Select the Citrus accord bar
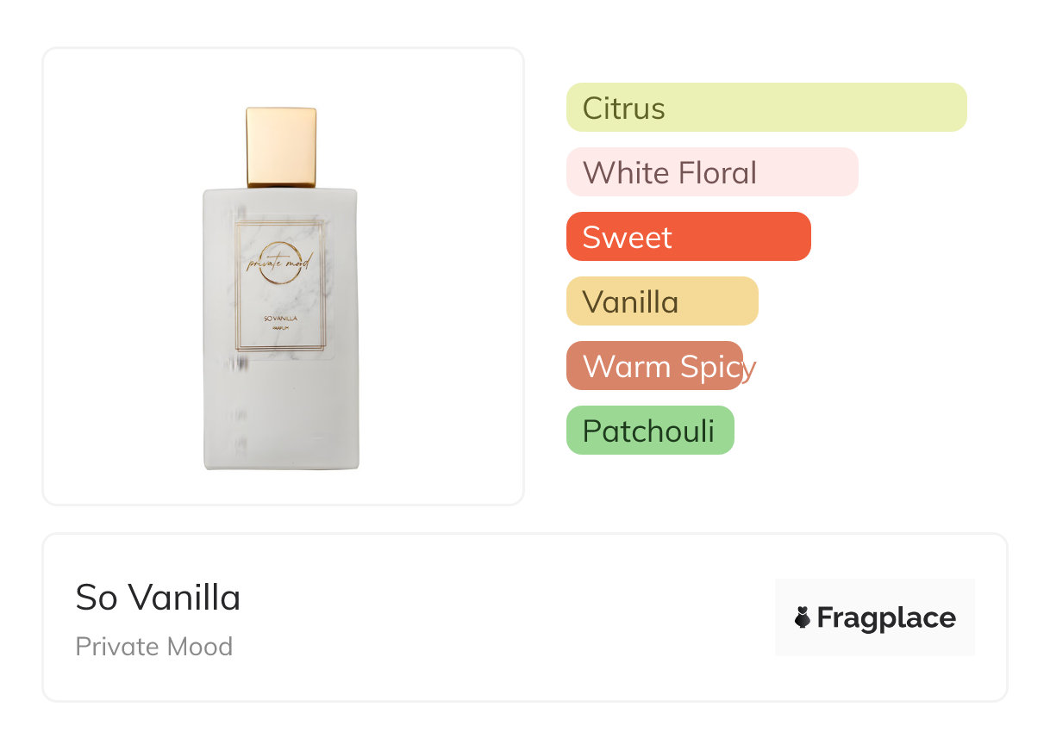The image size is (1050, 744). pyautogui.click(x=766, y=108)
